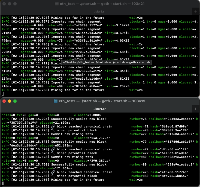Click number=72 in eth_test1 window
Screen dimensions: 200x187
pyautogui.click(x=140, y=149)
